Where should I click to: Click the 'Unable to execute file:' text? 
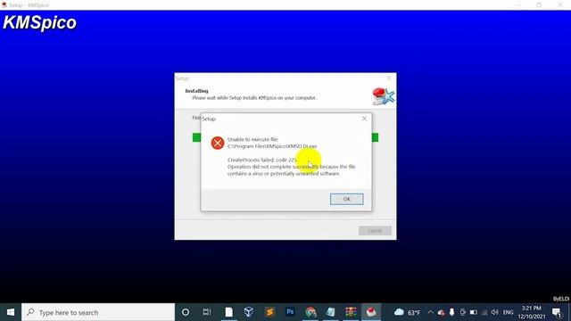point(252,139)
